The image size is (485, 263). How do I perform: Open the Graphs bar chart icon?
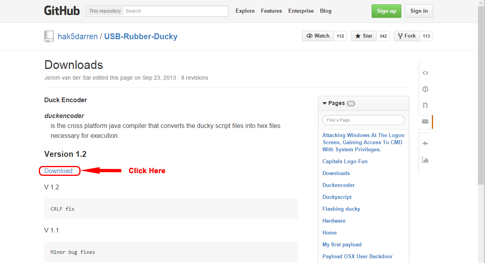tap(425, 160)
